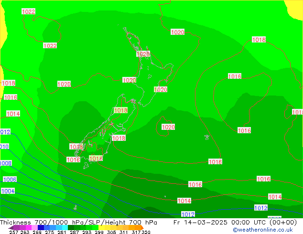
Task: Click the Stewart Island outline below South Island
Action: 86,166
